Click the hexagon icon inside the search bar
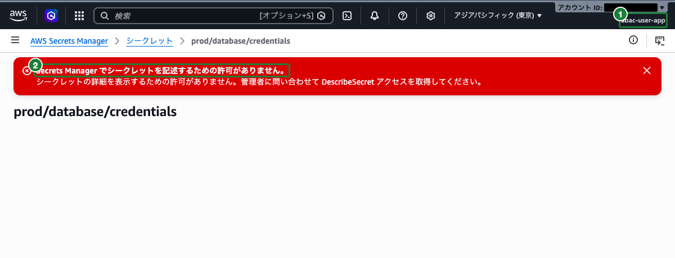Image resolution: width=675 pixels, height=258 pixels. (x=322, y=16)
